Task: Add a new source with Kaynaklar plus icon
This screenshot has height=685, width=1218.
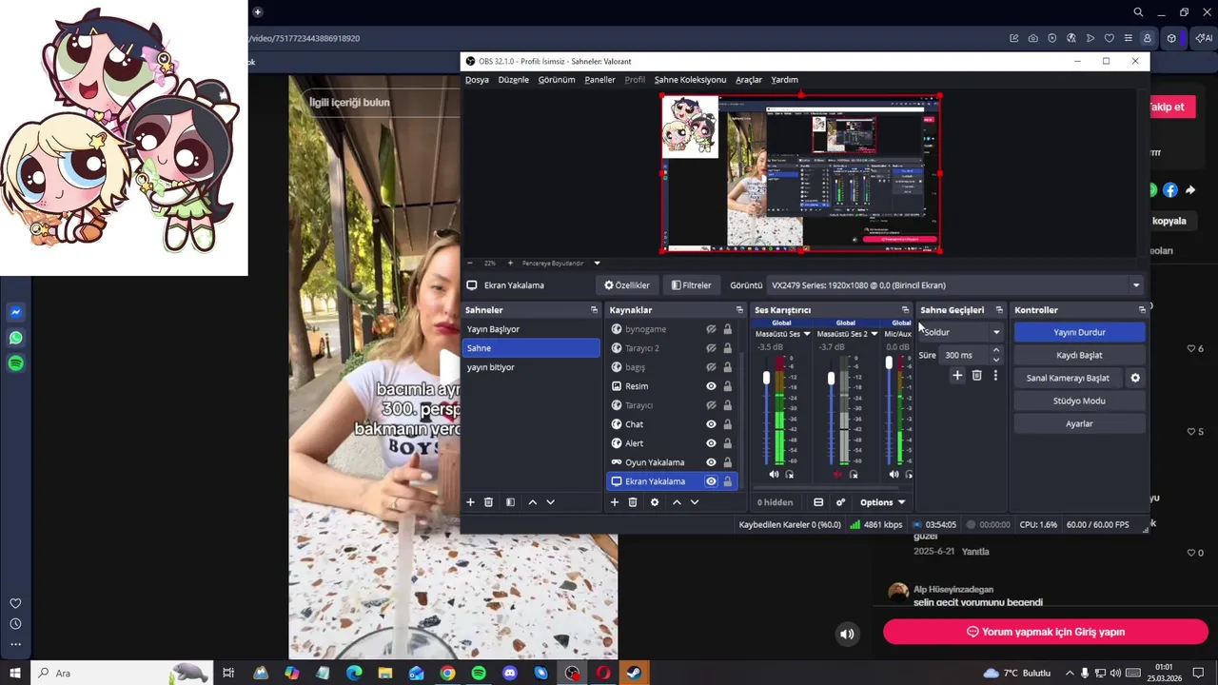Action: click(x=614, y=502)
